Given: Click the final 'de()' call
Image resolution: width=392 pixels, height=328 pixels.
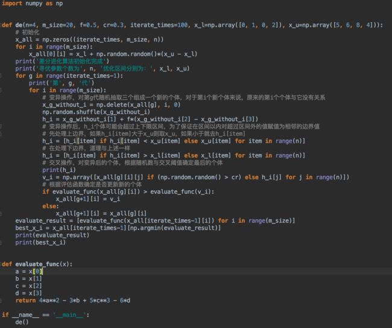Looking at the screenshot, I should pos(22,322).
